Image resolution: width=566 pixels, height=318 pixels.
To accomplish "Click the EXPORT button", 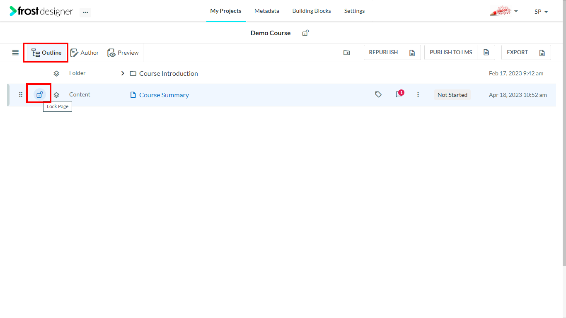I will [x=517, y=52].
